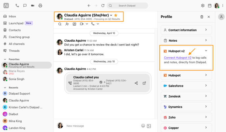Image resolution: width=226 pixels, height=132 pixels.
Task: Open Landon King conversation
Action: pos(27,128)
